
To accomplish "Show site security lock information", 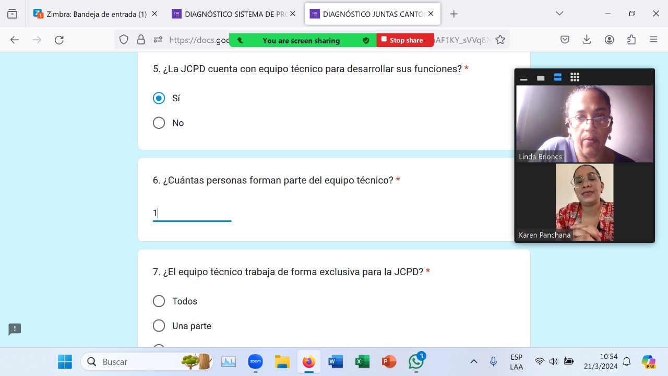I will [x=141, y=40].
